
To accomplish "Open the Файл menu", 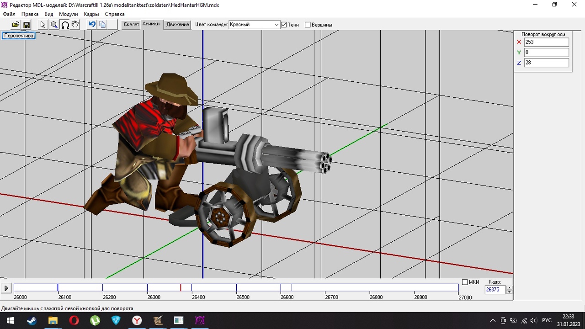I will (x=9, y=14).
